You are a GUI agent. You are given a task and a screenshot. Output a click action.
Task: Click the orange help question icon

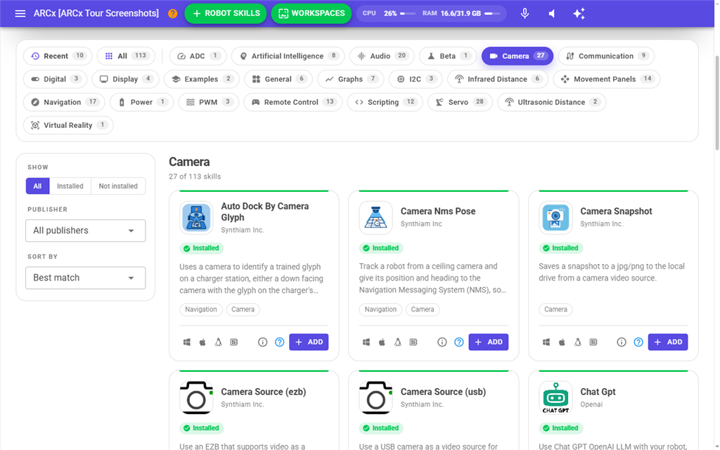coord(173,13)
